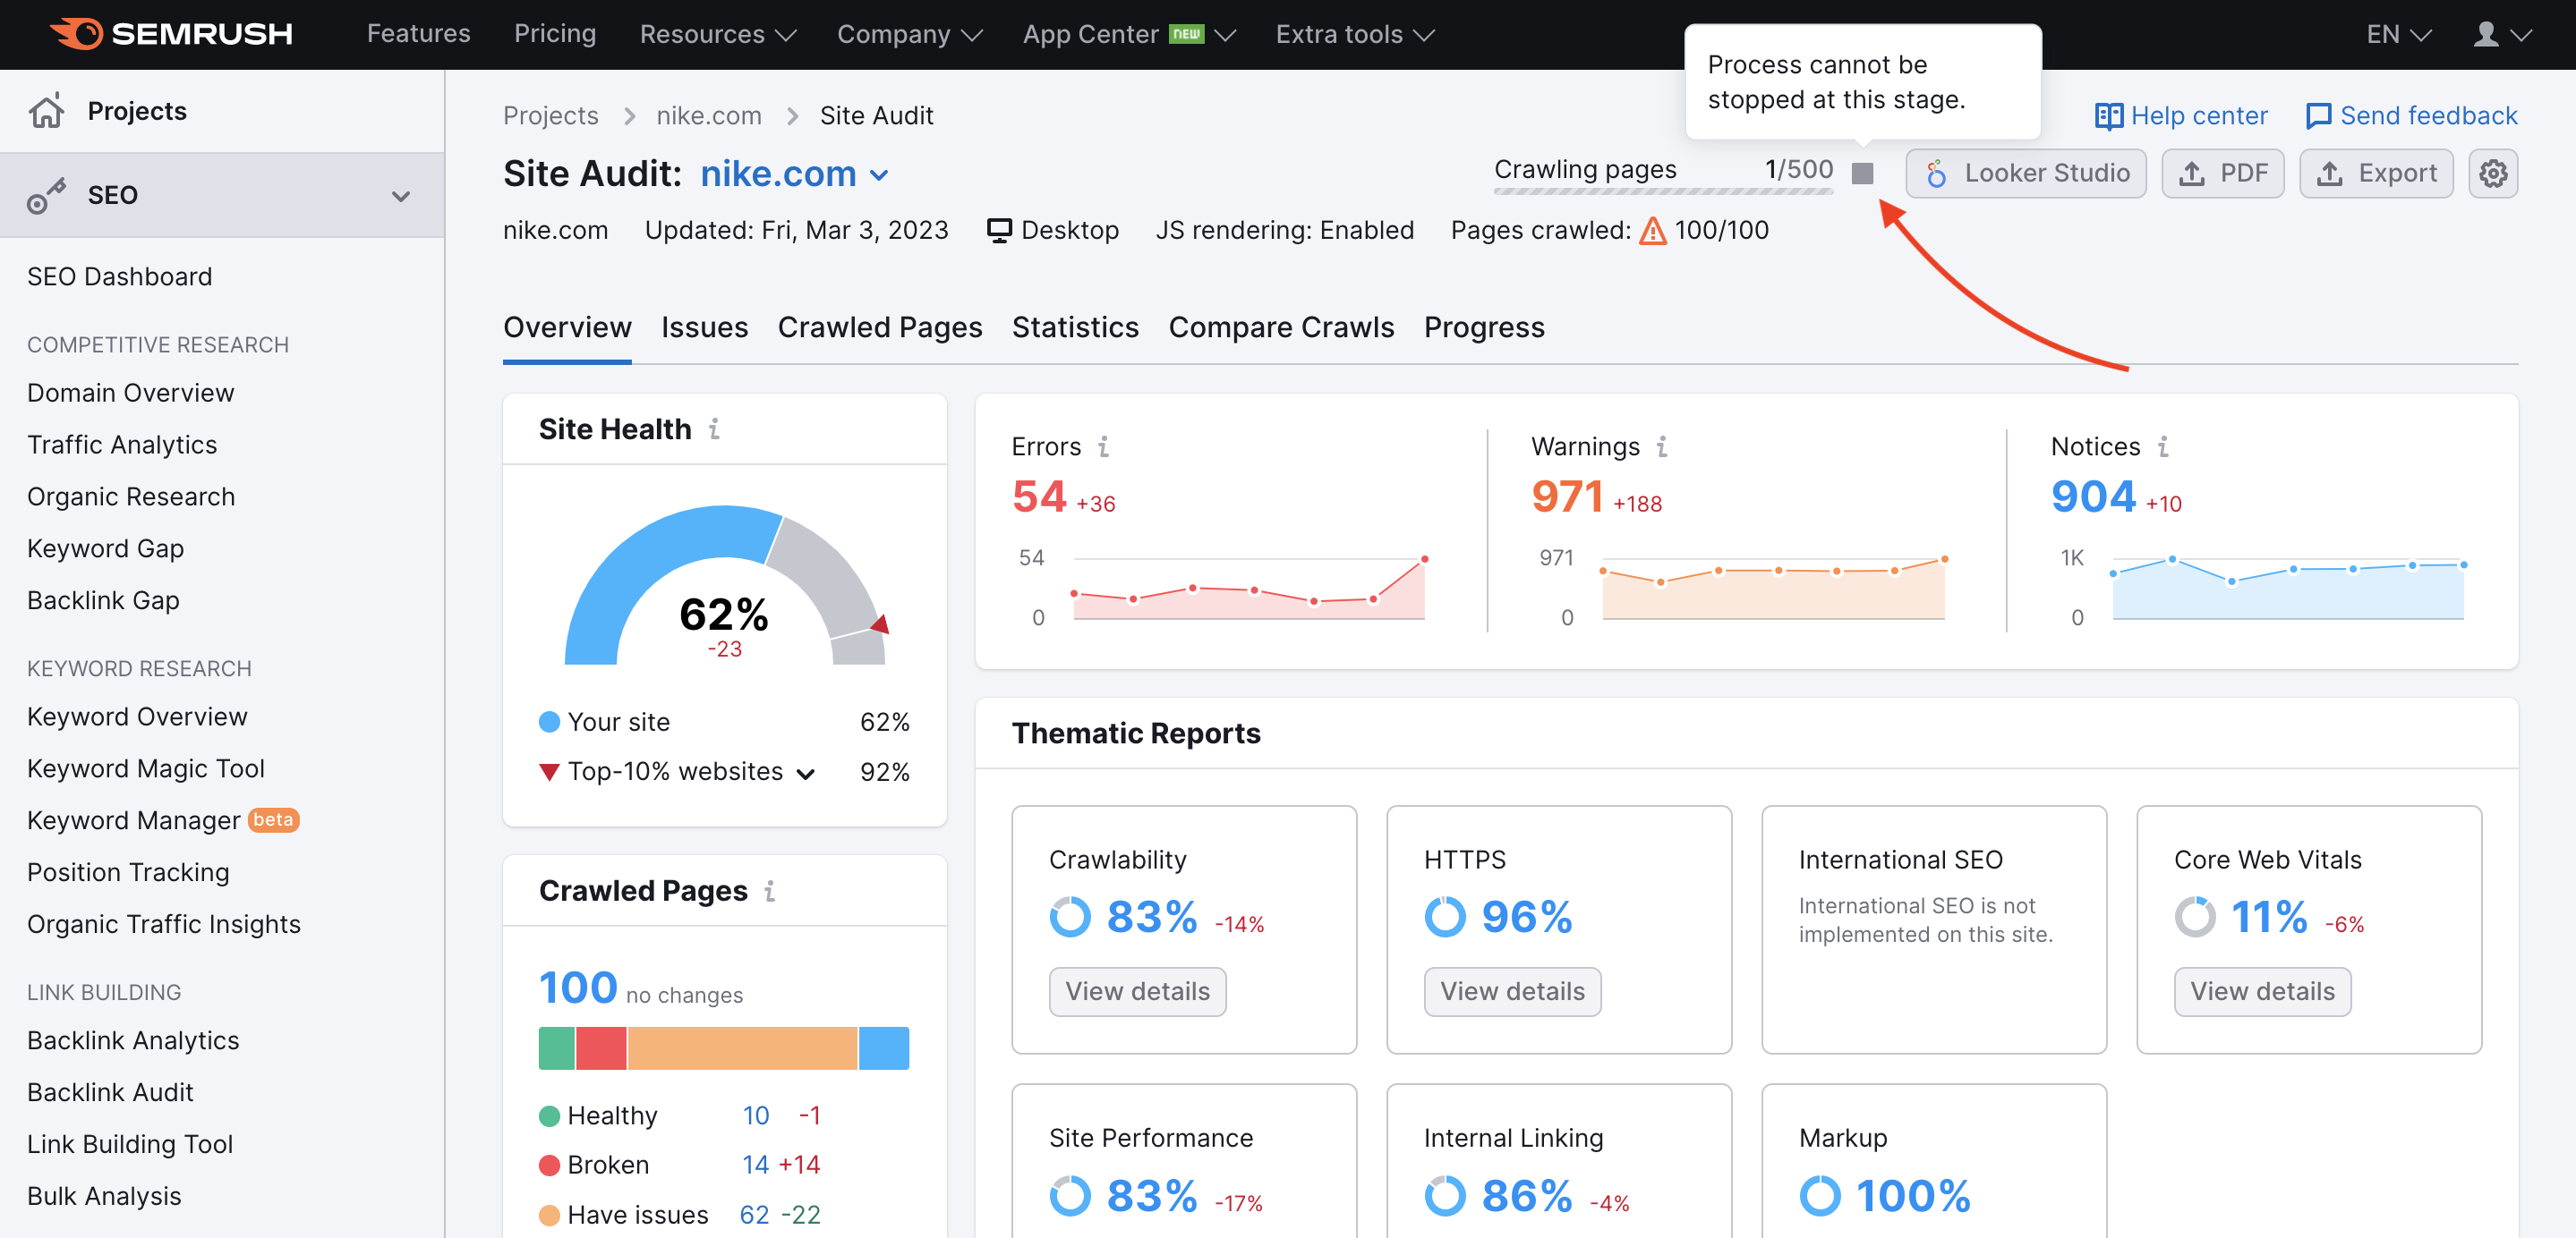
Task: Click the HTTPS donut chart icon
Action: 1444,916
